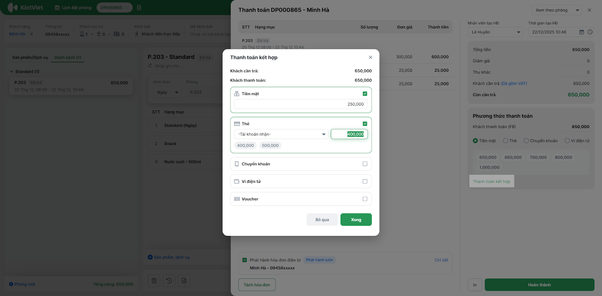Remove customer Minh Hà with X icon
The image size is (602, 296).
31,34
